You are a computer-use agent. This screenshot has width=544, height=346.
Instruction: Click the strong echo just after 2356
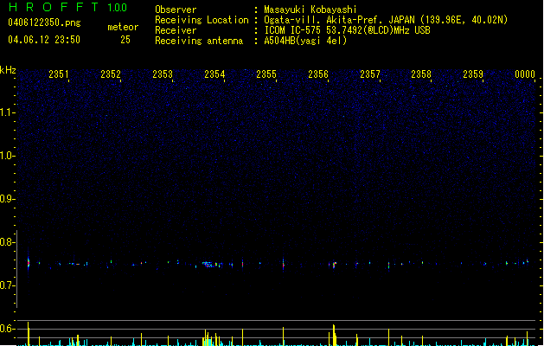tap(334, 265)
